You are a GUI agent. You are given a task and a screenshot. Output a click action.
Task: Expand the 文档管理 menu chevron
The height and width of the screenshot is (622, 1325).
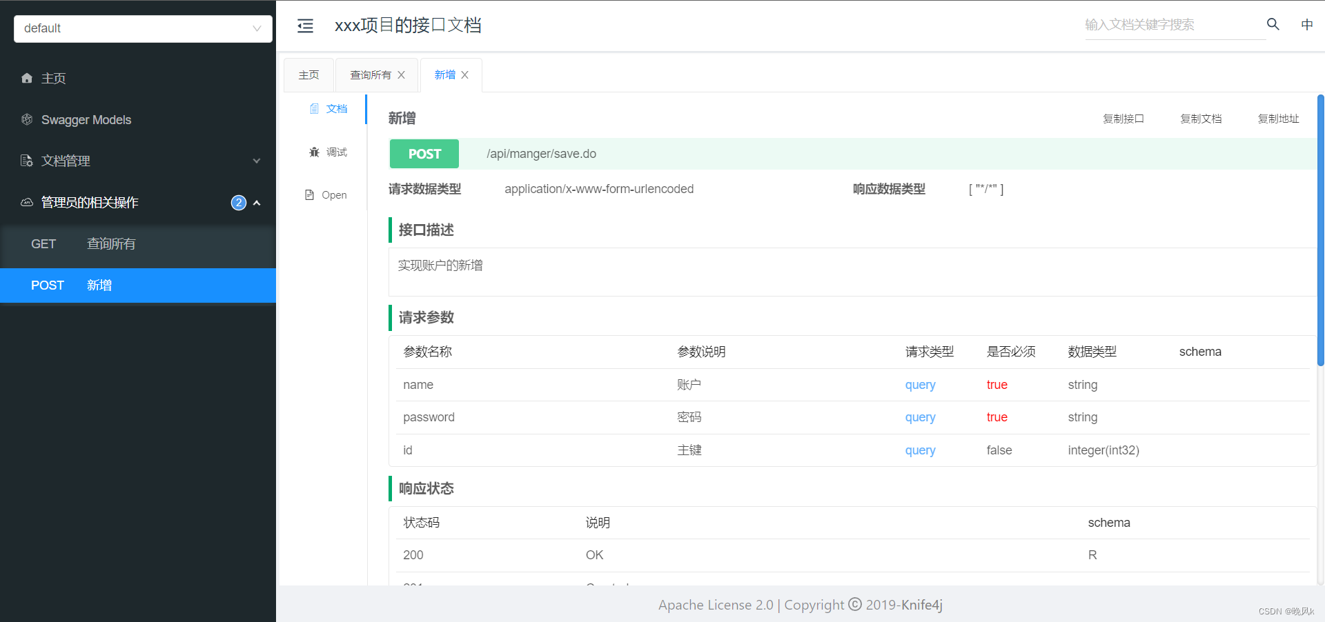[257, 161]
